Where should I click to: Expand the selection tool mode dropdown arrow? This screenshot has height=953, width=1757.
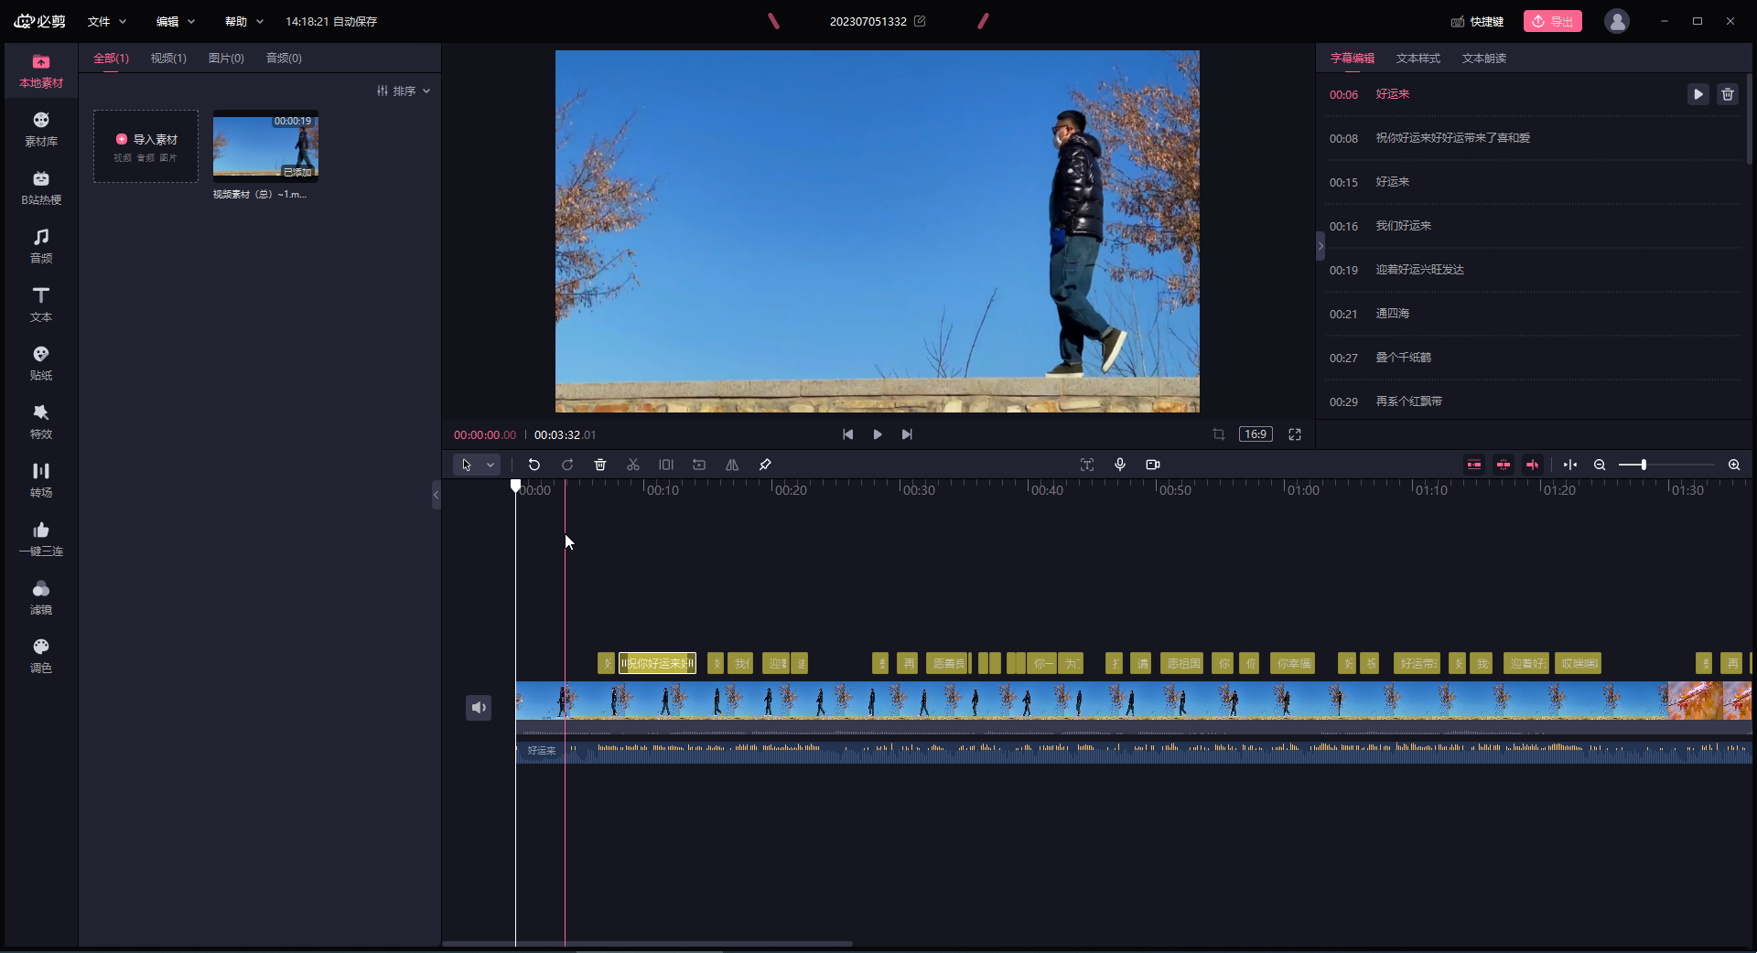490,465
